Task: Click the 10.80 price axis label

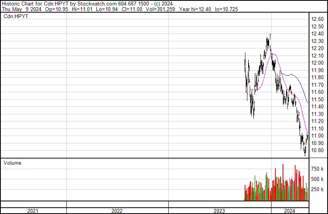Action: point(317,151)
